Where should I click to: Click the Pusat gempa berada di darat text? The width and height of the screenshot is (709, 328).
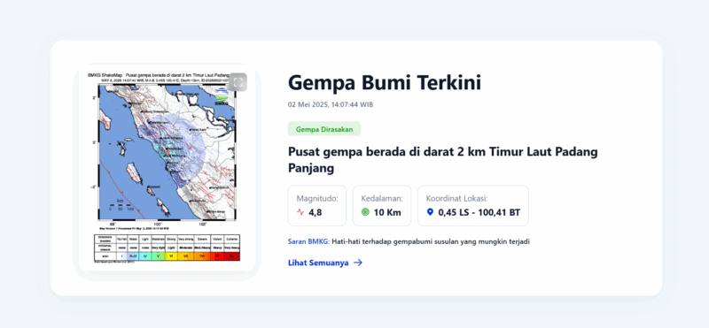click(442, 160)
